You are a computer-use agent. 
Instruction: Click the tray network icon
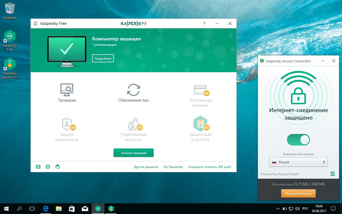291,208
